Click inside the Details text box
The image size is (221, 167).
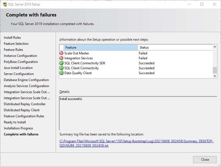138,113
